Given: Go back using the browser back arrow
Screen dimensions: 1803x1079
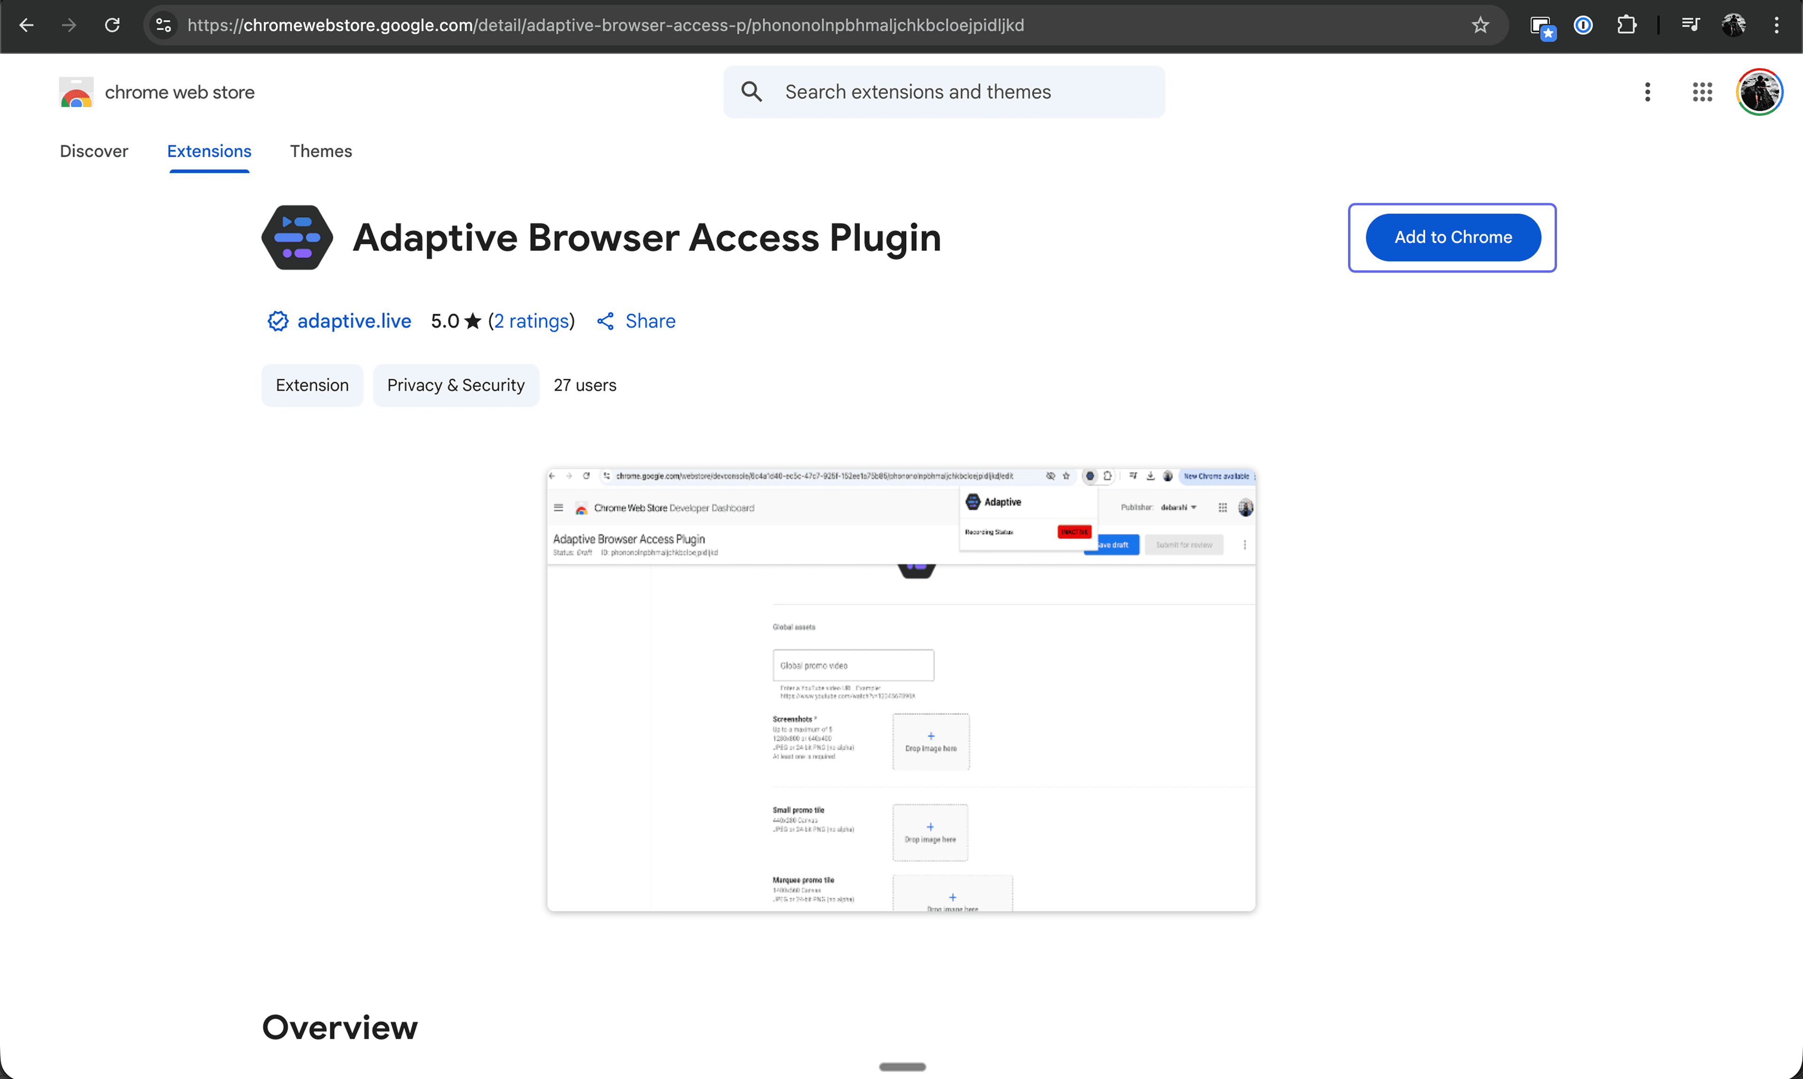Looking at the screenshot, I should [x=27, y=25].
